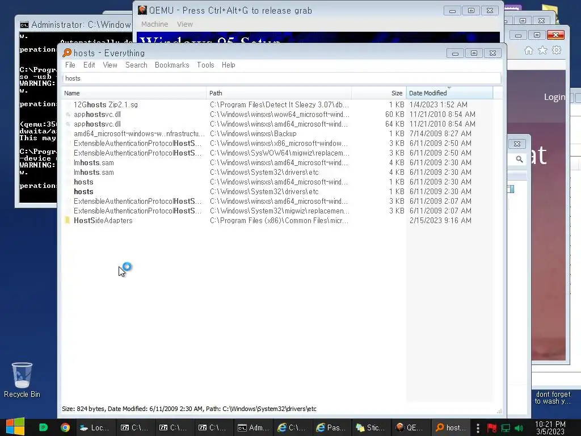Switch to Sticky Notes taskbar button

(x=370, y=427)
